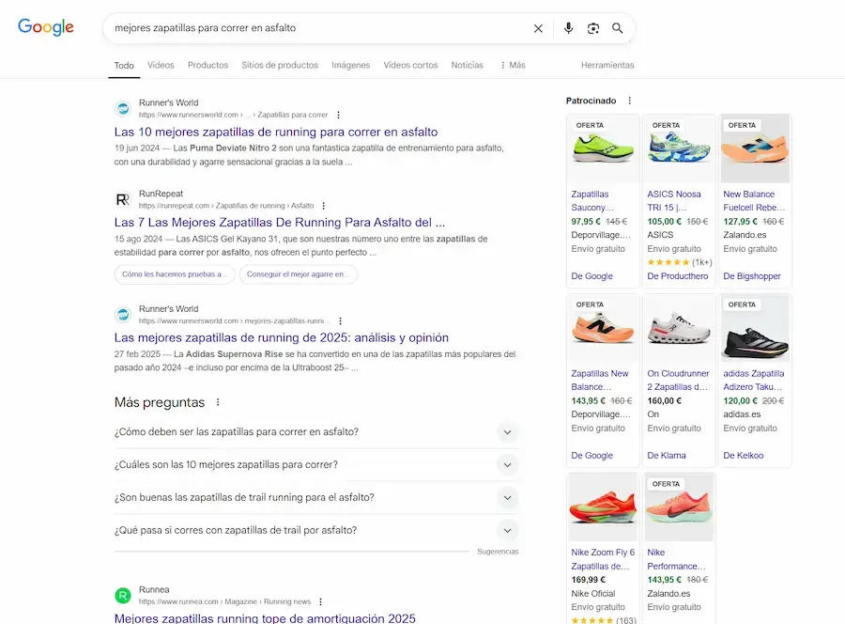The width and height of the screenshot is (845, 624).
Task: Open Herramientas search tools
Action: click(x=607, y=65)
